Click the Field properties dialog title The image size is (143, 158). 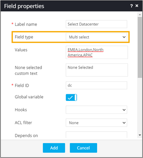coord(24,6)
